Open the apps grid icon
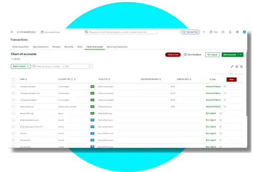The width and height of the screenshot is (253, 172). coord(223,32)
